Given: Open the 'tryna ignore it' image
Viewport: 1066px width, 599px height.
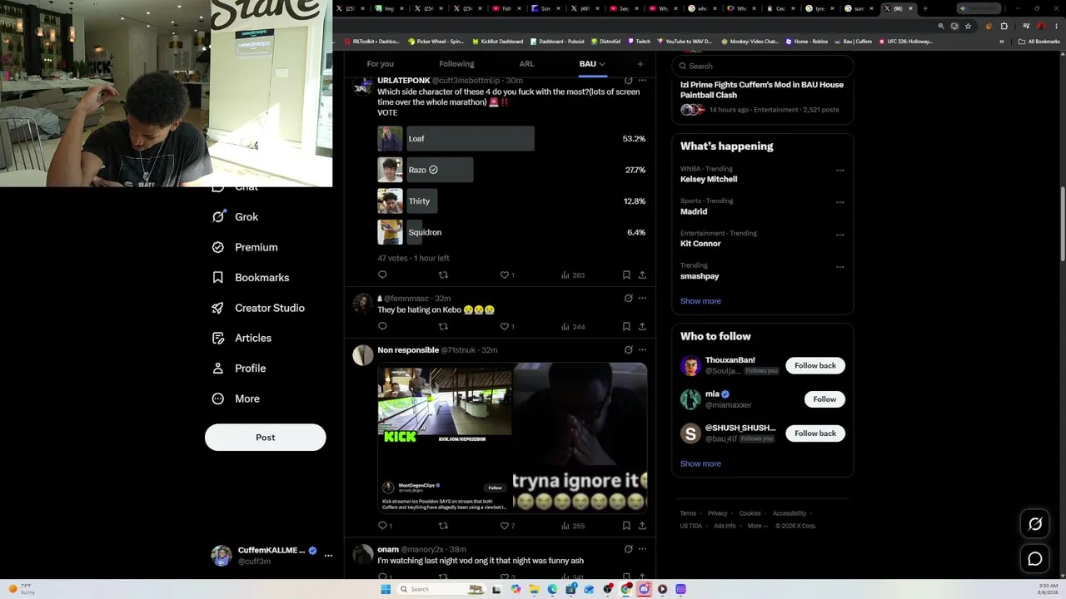Looking at the screenshot, I should point(580,437).
